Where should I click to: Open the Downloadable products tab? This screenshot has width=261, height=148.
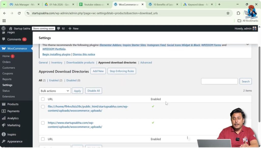[80, 62]
